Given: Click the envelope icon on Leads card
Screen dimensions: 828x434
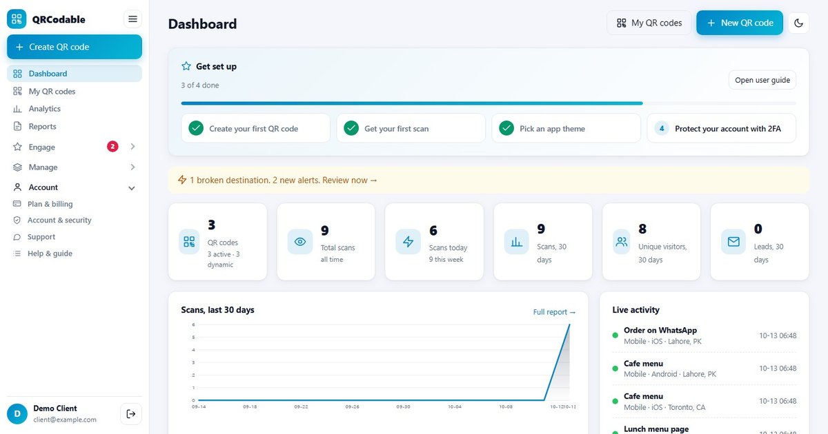Looking at the screenshot, I should pos(733,242).
